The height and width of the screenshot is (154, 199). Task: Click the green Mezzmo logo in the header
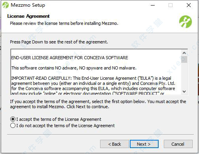point(186,22)
